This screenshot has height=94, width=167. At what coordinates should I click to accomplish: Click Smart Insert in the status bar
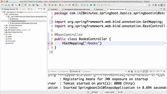click(x=110, y=92)
